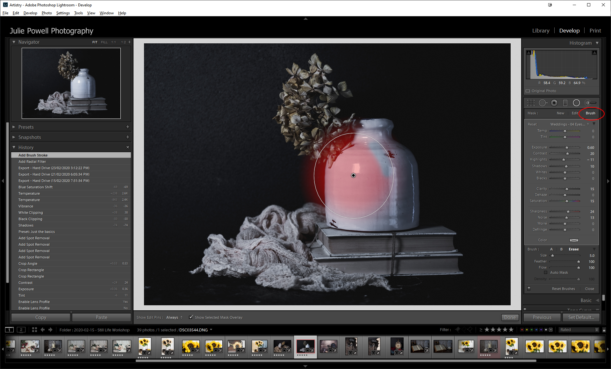Screen dimensions: 611x369
Task: Adjust the brush Size slider
Action: [553, 256]
